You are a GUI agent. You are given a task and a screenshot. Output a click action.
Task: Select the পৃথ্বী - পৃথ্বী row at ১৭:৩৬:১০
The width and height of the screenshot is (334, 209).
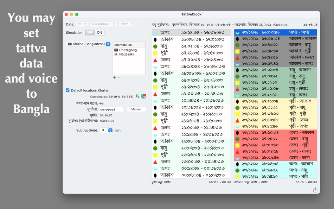click(276, 114)
